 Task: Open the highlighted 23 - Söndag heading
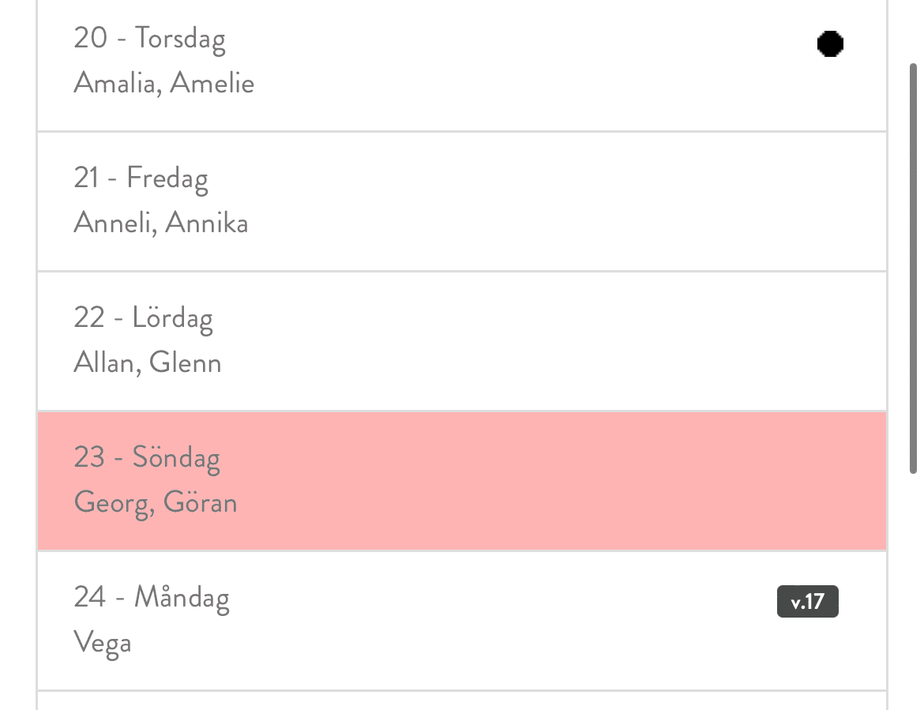click(x=147, y=457)
